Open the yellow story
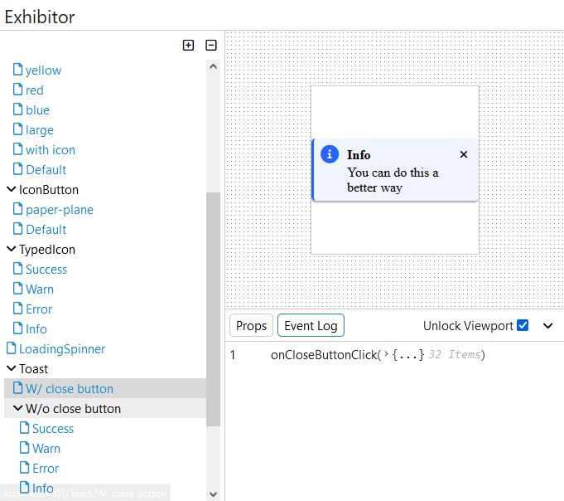The height and width of the screenshot is (501, 564). pyautogui.click(x=43, y=71)
